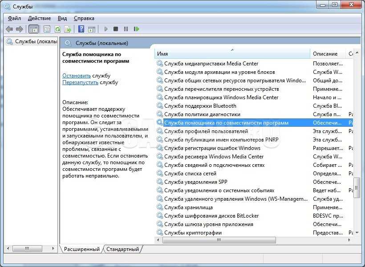365x267 pixels.
Task: Open the Properties toolbar icon
Action: pos(47,29)
